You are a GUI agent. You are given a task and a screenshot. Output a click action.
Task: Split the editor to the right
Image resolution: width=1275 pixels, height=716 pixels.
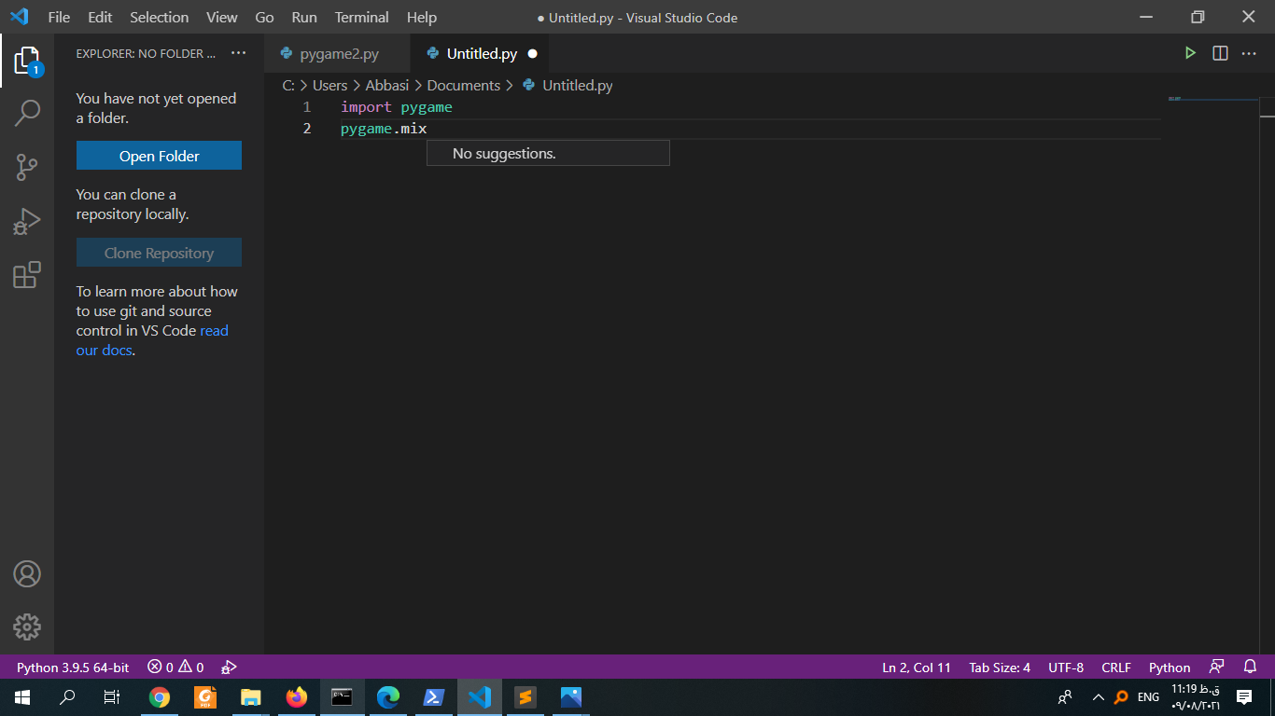[1220, 53]
